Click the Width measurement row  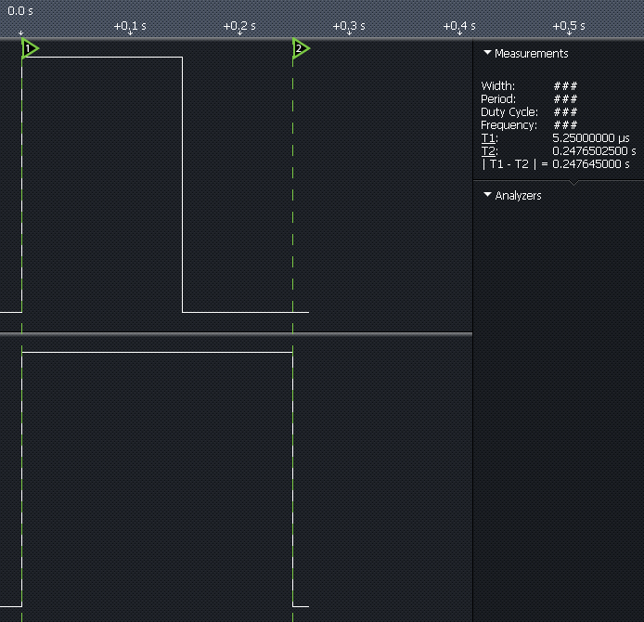coord(529,86)
